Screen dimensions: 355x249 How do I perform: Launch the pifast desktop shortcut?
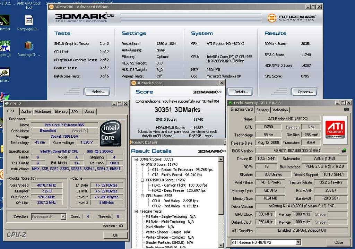click(x=5, y=72)
